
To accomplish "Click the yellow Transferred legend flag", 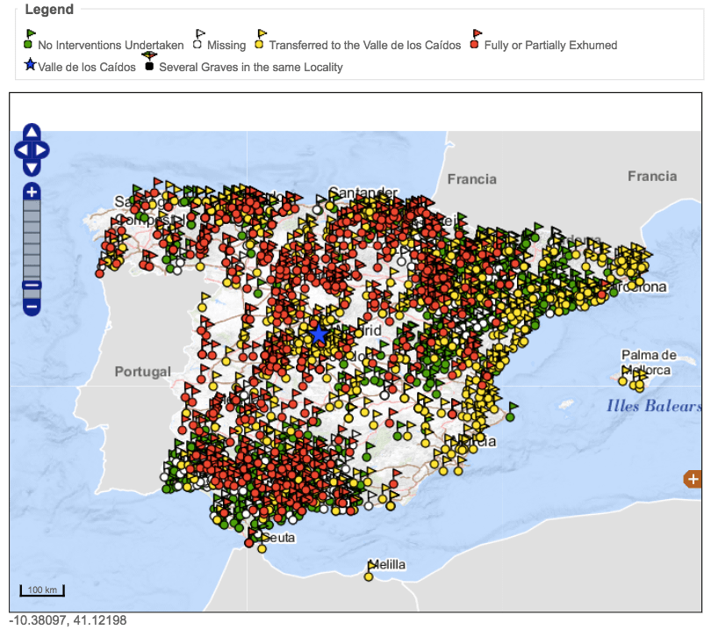I will 261,40.
